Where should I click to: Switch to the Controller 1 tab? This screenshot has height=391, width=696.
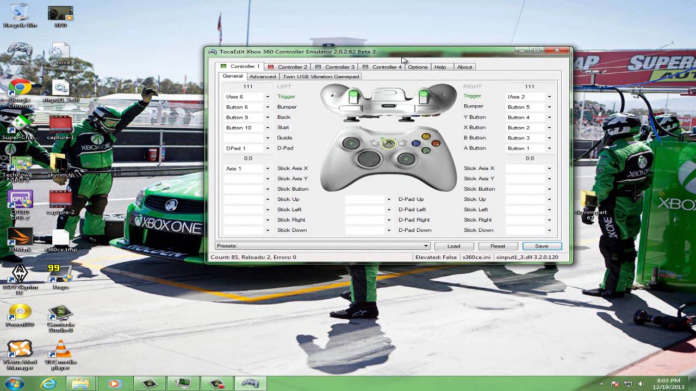(x=240, y=66)
